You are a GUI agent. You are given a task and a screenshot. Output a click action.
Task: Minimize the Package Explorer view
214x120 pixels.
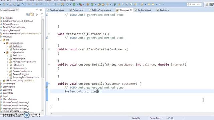pos(37,10)
